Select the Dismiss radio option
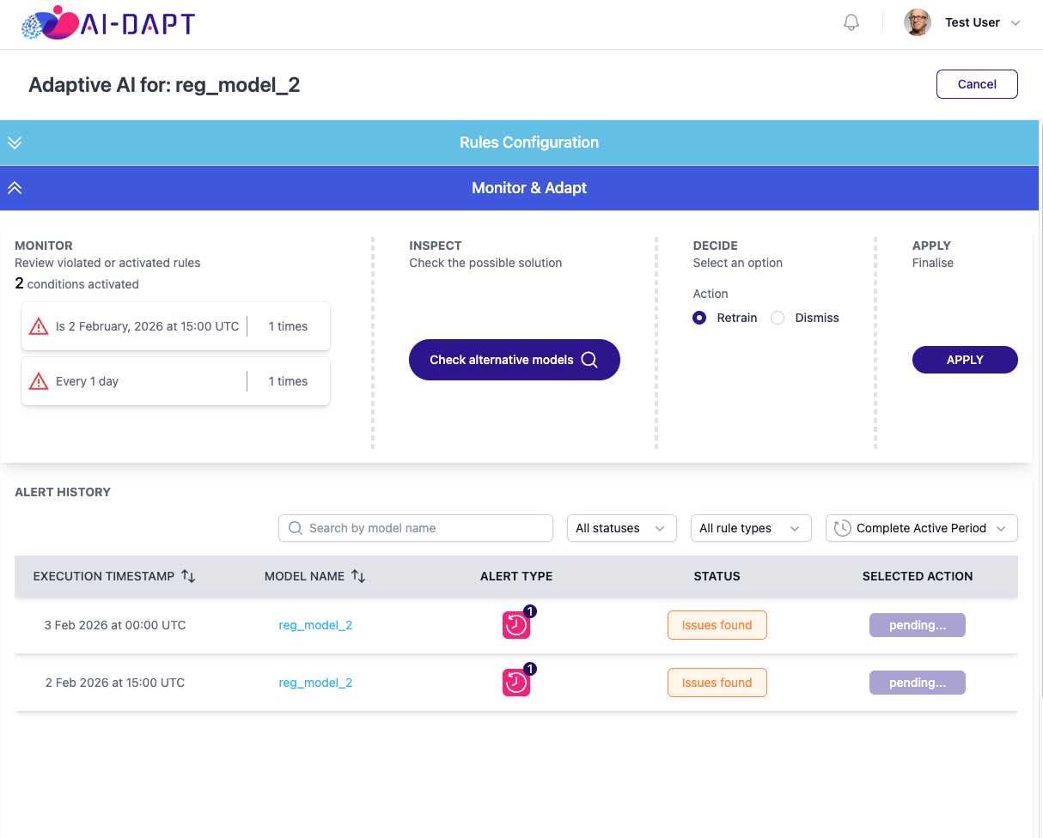The width and height of the screenshot is (1043, 838). tap(778, 318)
